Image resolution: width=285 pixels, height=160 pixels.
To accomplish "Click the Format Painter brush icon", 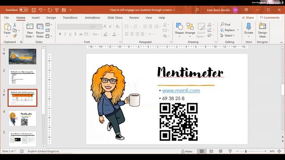I will (15, 36).
